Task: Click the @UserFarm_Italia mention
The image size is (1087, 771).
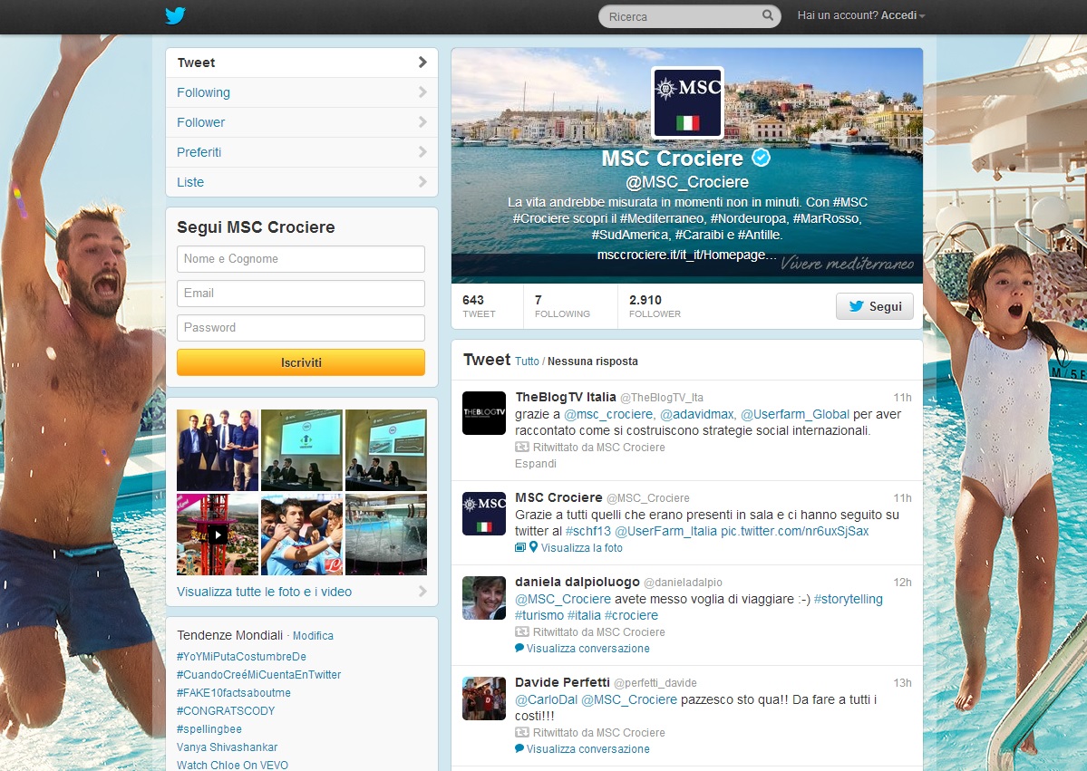Action: (665, 531)
